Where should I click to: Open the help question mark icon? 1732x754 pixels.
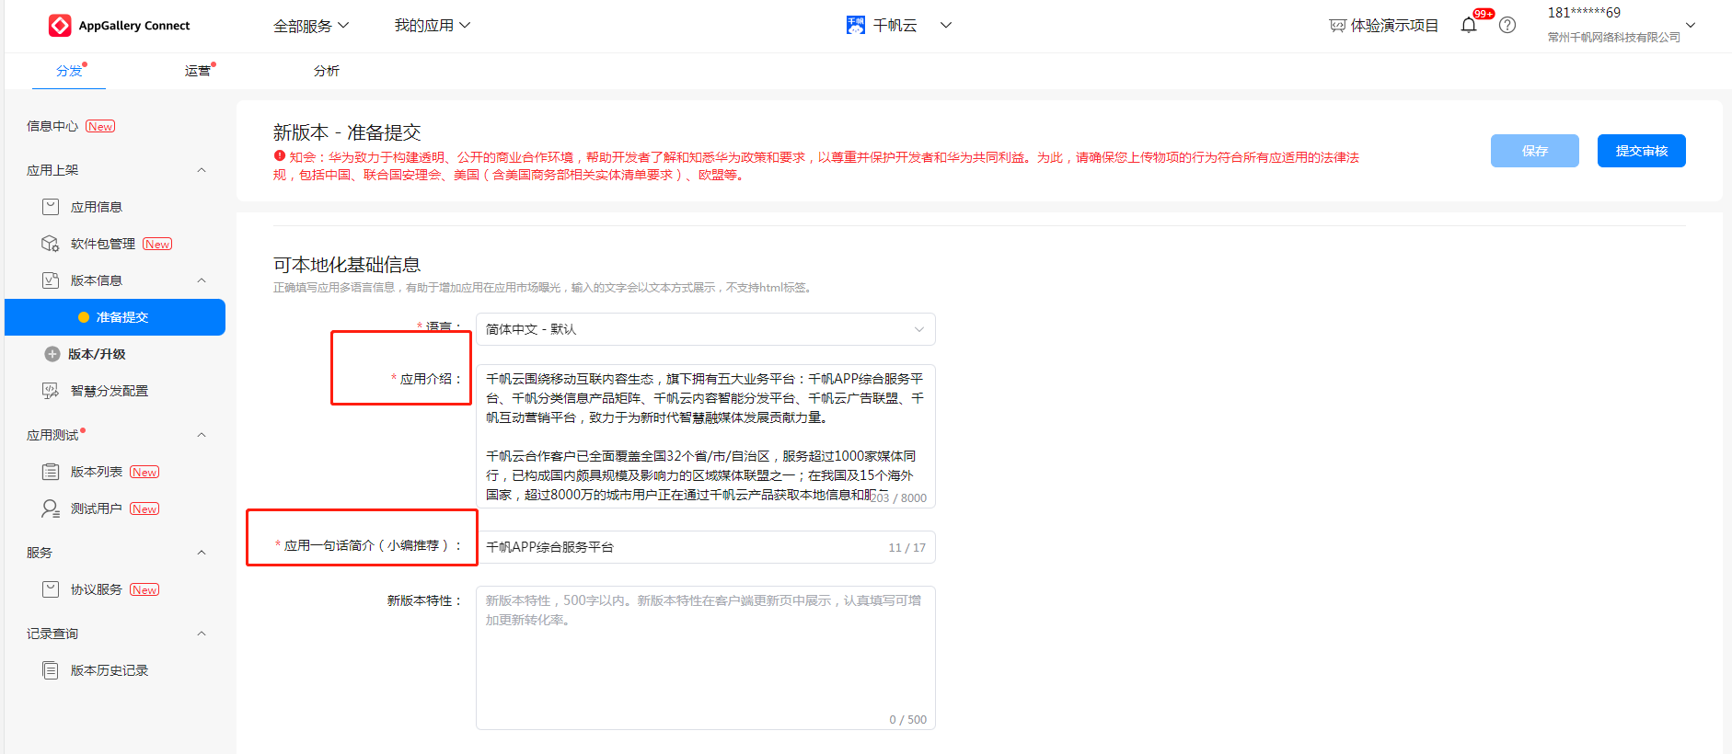tap(1507, 26)
